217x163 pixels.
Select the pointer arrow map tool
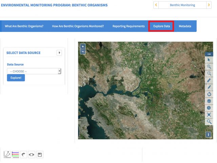(209, 60)
